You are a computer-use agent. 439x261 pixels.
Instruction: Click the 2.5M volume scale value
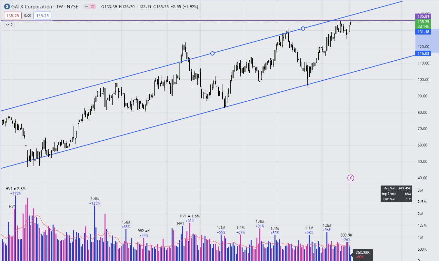click(x=422, y=202)
